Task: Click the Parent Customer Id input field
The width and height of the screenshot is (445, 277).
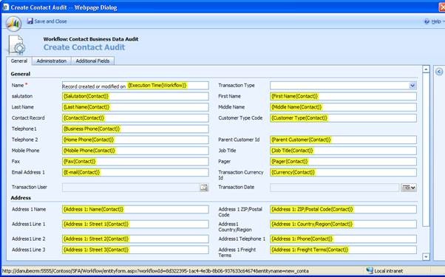Action: (x=343, y=140)
